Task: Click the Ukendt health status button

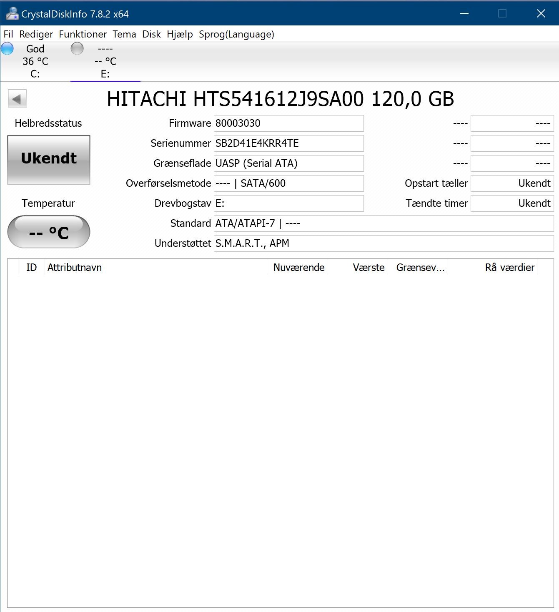Action: pos(49,160)
